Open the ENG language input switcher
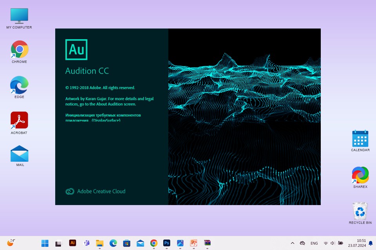The image size is (376, 250). (x=314, y=243)
